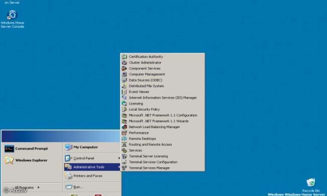Select Terminal Services Configuration text entry

[x=153, y=162]
